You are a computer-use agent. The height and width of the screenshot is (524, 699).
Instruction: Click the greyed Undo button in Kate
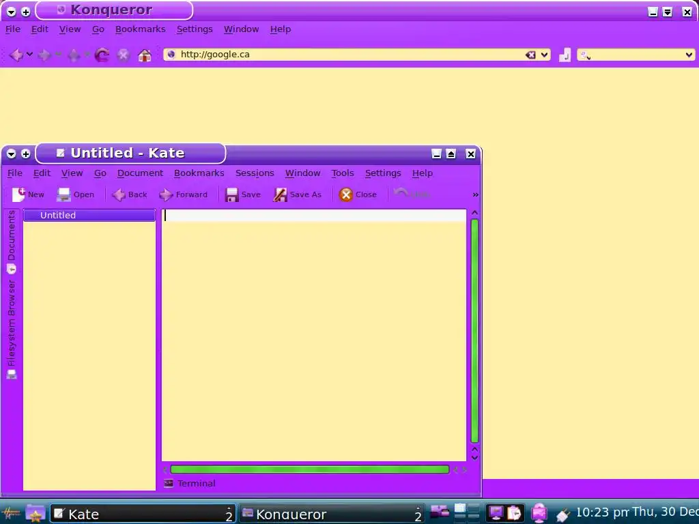pyautogui.click(x=412, y=194)
